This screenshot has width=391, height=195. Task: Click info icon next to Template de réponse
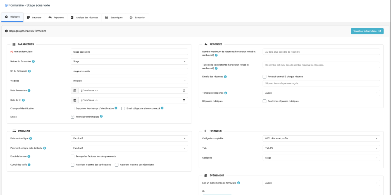pos(226,93)
